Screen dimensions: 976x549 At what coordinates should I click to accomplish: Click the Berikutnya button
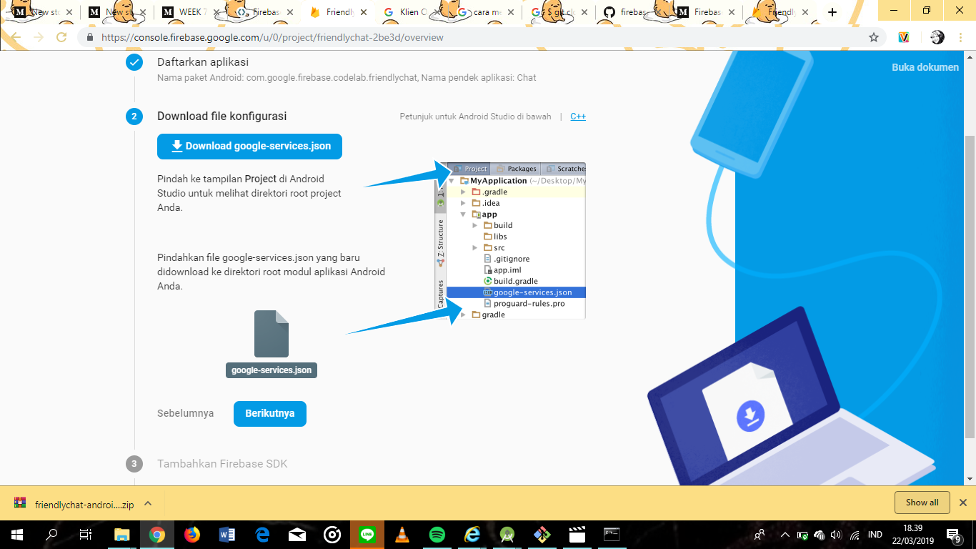270,413
